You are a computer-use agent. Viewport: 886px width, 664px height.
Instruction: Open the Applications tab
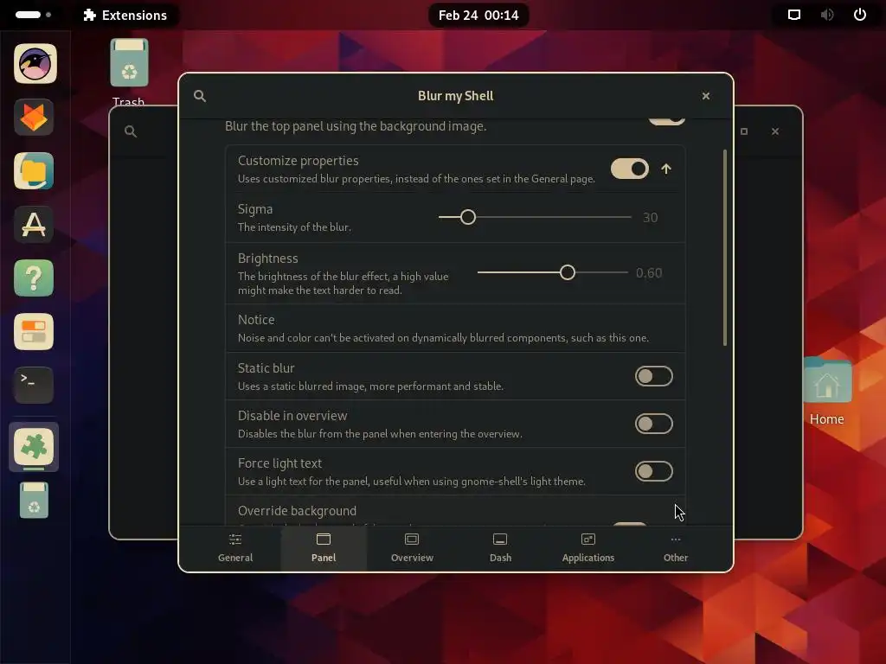(588, 547)
